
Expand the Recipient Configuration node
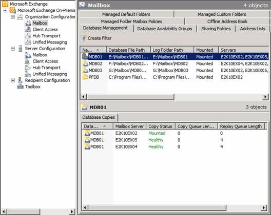pos(13,80)
